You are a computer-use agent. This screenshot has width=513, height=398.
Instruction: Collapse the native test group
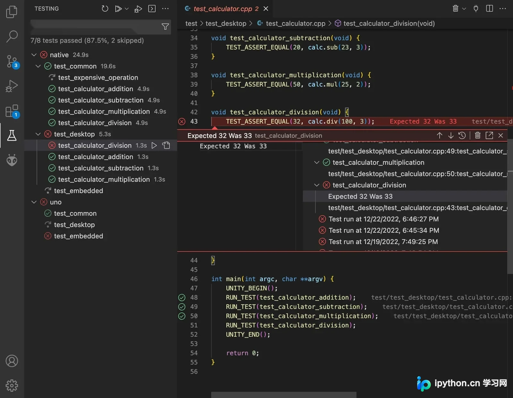tap(34, 55)
